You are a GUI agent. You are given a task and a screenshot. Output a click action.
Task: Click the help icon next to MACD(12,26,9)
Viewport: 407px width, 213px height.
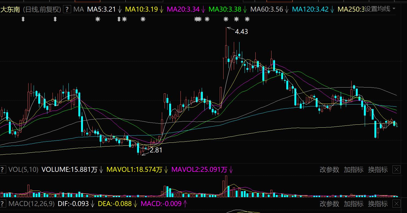pyautogui.click(x=3, y=204)
